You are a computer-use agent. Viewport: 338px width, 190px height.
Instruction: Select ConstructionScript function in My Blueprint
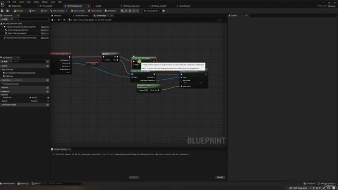(x=11, y=84)
